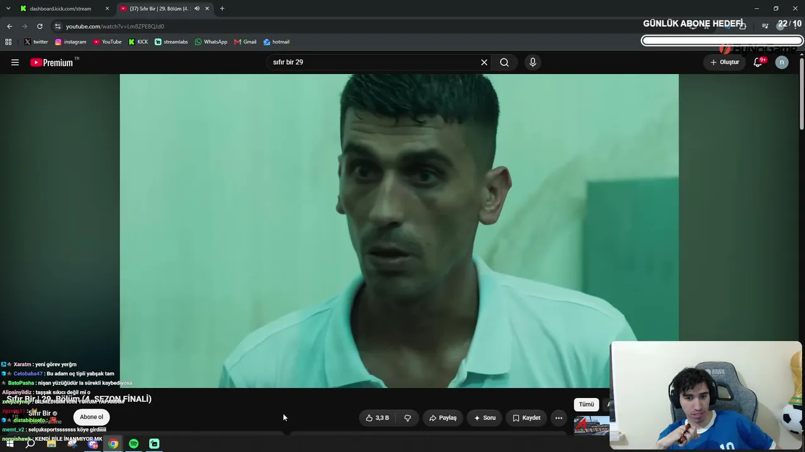Start voice search with the microphone
The image size is (805, 452).
click(x=533, y=62)
